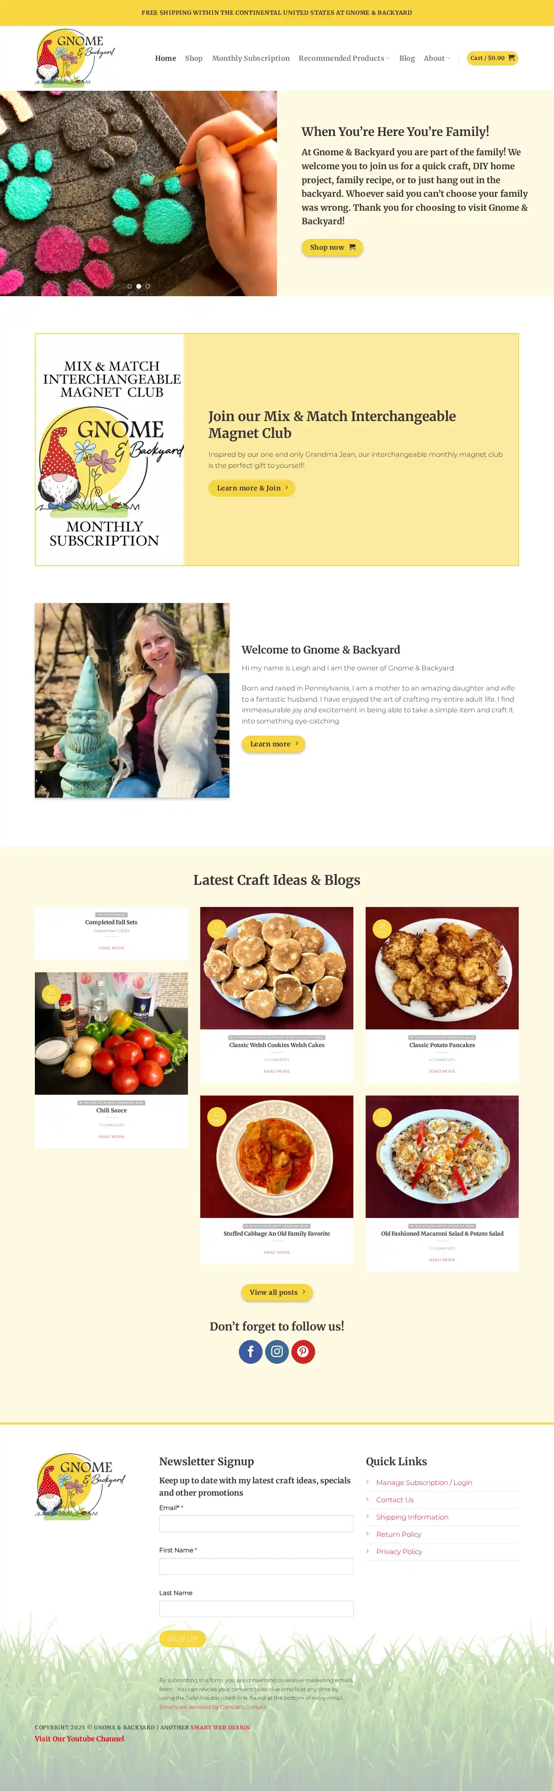Image resolution: width=554 pixels, height=1791 pixels.
Task: Open Classic Potato Pancakes post thumbnail
Action: (442, 967)
